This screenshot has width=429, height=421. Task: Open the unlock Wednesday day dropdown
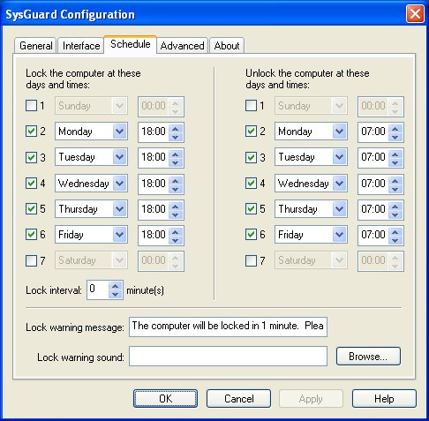(x=339, y=184)
